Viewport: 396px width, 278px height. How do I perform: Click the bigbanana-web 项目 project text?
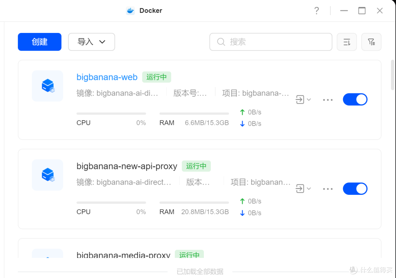(x=256, y=93)
